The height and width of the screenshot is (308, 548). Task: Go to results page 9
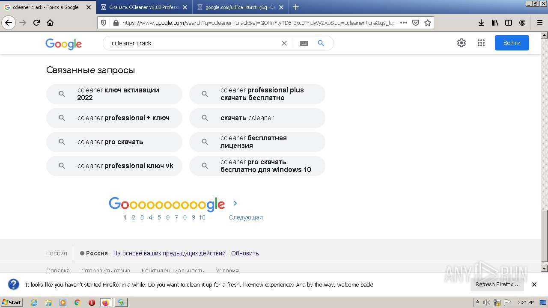194,217
